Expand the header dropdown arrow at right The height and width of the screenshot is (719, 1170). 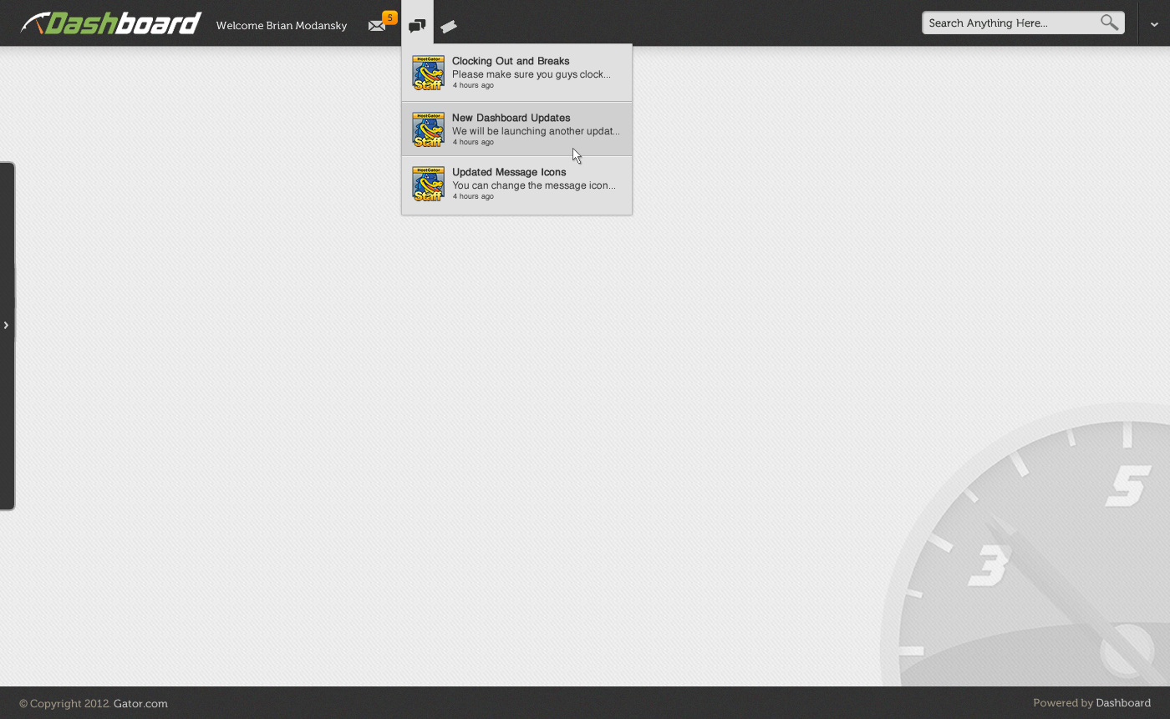click(1154, 25)
